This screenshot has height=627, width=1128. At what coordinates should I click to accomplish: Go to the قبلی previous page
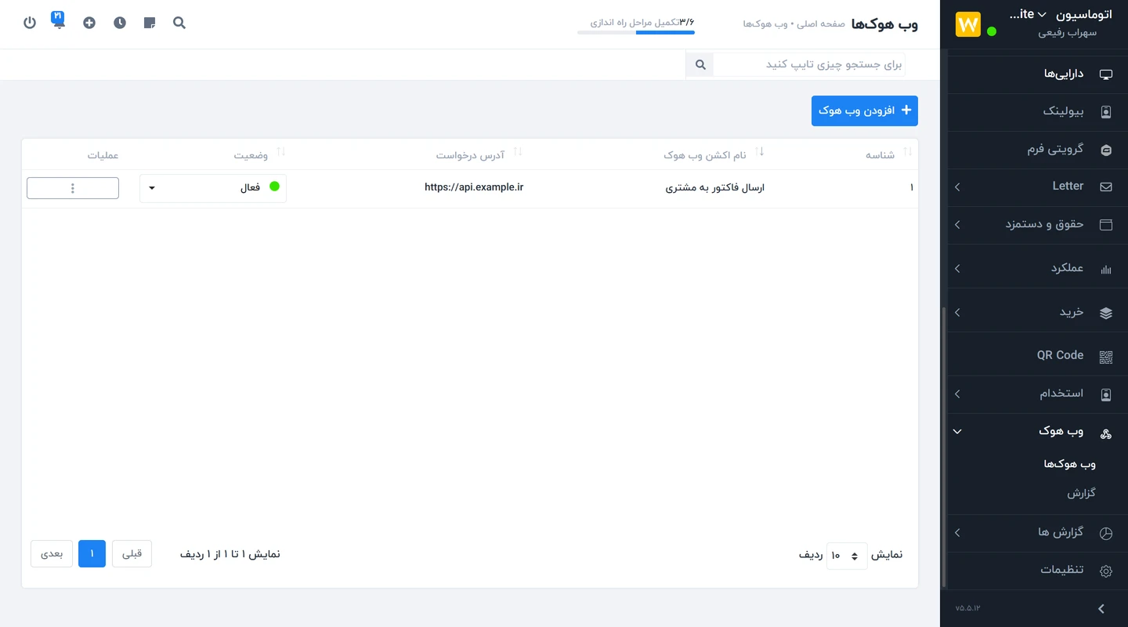click(132, 554)
